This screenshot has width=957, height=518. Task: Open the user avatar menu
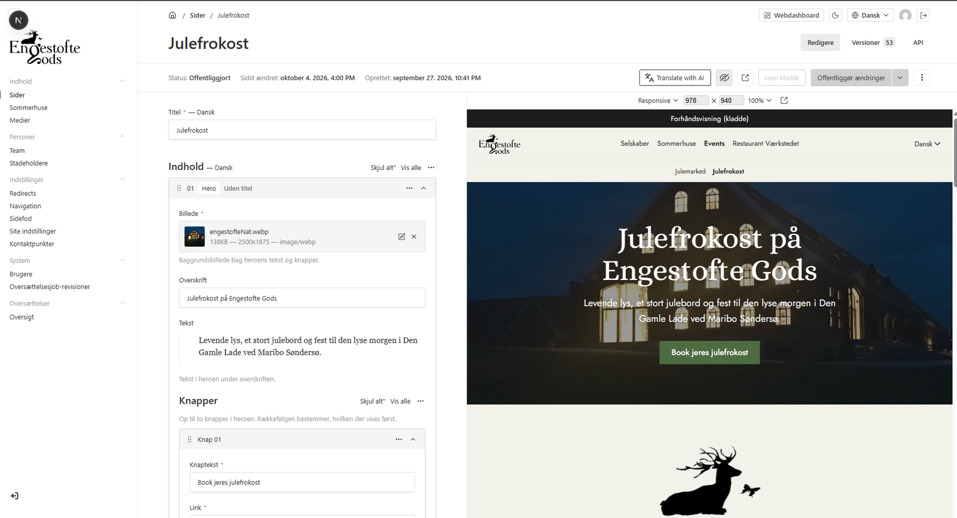[906, 16]
